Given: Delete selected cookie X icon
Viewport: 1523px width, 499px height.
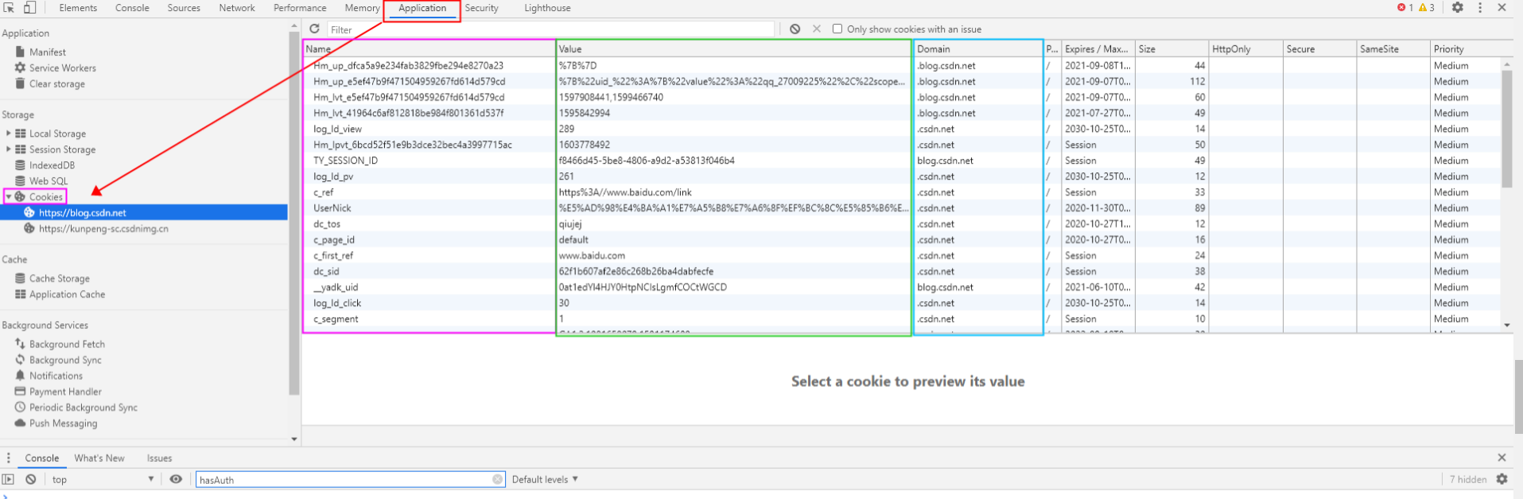Looking at the screenshot, I should (817, 29).
